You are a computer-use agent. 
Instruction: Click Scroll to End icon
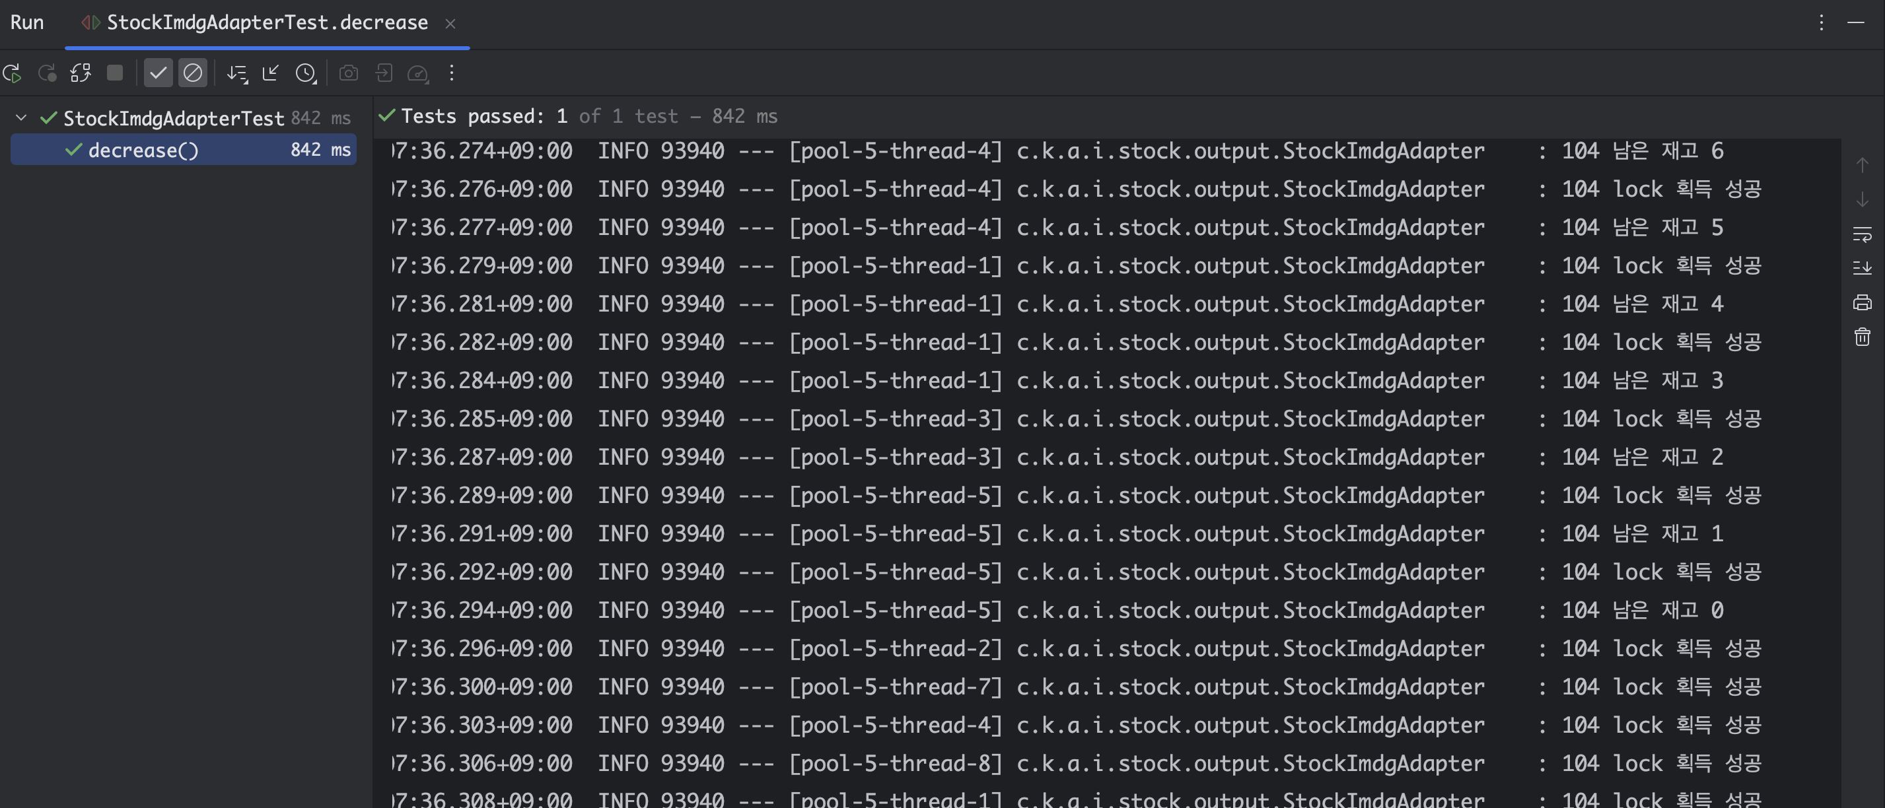point(1862,267)
